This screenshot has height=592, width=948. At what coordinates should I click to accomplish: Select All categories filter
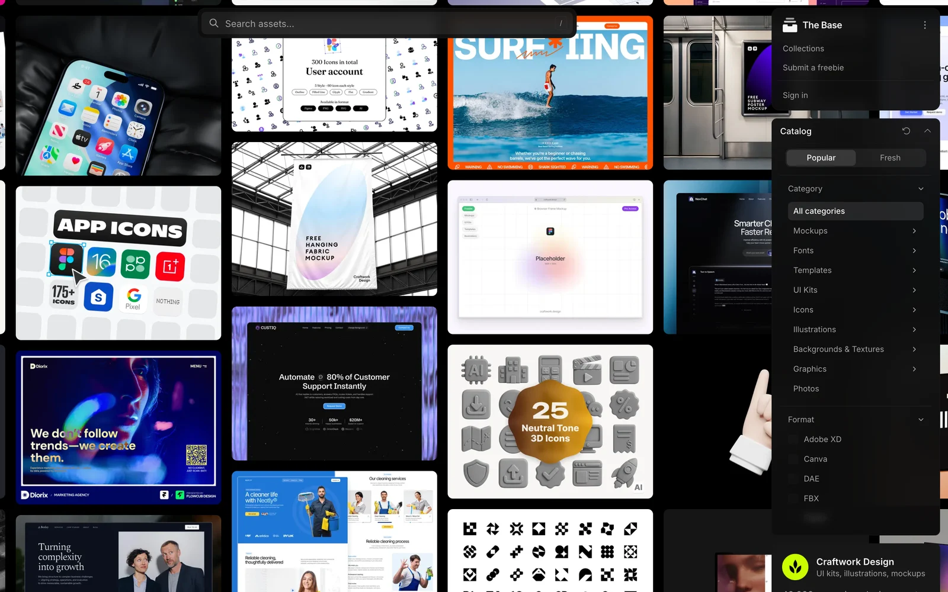tap(856, 211)
